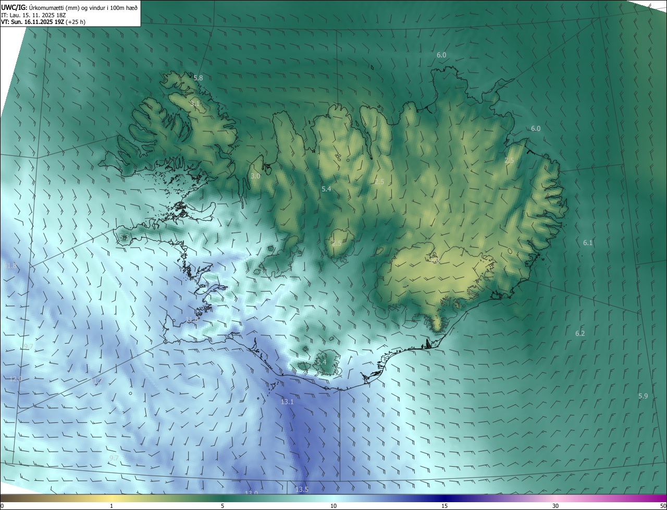Click the 0 tick on the color scale

coord(2,506)
